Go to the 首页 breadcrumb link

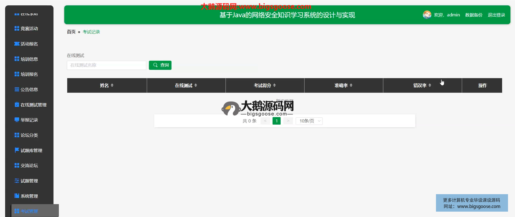click(71, 32)
